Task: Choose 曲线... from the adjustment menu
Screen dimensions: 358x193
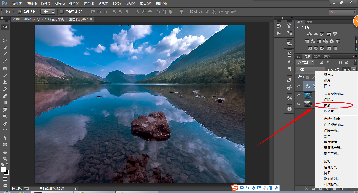Action: pos(329,105)
